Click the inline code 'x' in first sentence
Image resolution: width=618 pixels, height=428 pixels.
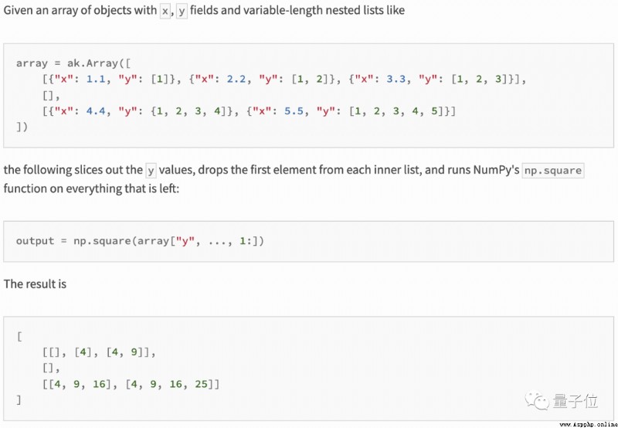[165, 11]
